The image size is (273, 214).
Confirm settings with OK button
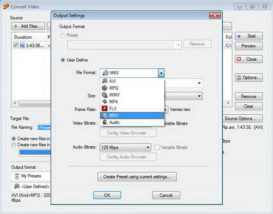point(107,195)
